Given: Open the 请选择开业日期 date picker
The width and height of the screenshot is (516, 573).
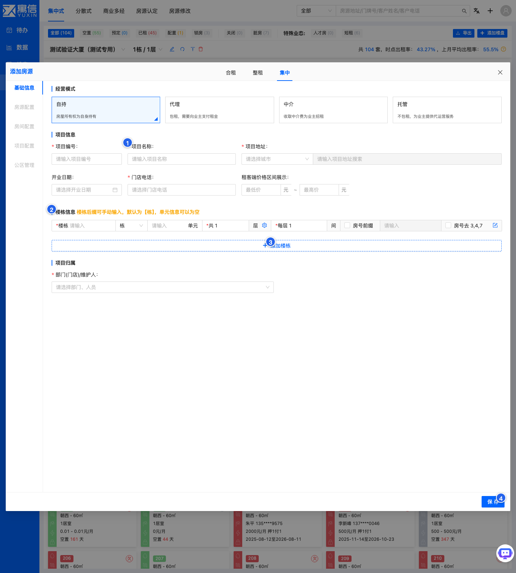Looking at the screenshot, I should coord(87,190).
